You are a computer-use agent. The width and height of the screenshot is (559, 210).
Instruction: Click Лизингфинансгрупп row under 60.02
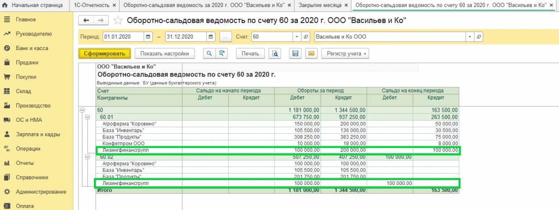point(277,183)
